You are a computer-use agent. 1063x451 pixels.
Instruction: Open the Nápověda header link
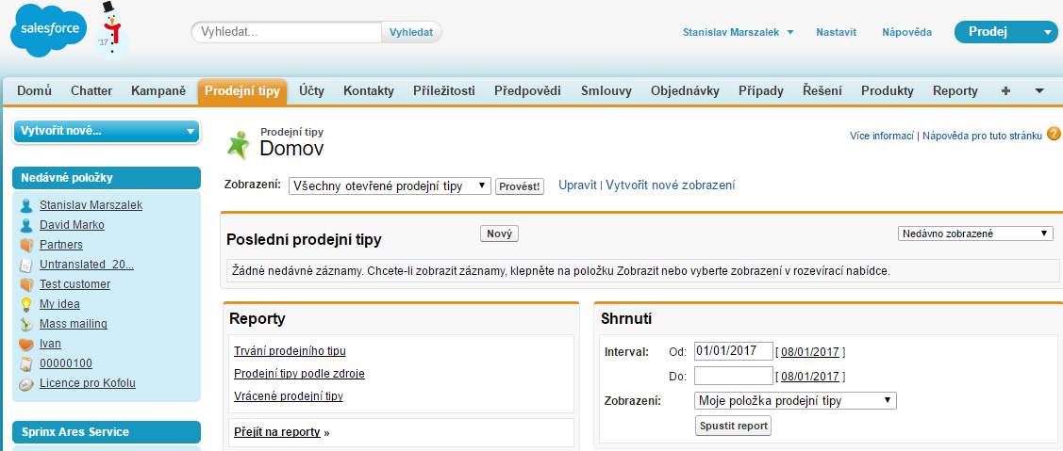click(x=906, y=32)
